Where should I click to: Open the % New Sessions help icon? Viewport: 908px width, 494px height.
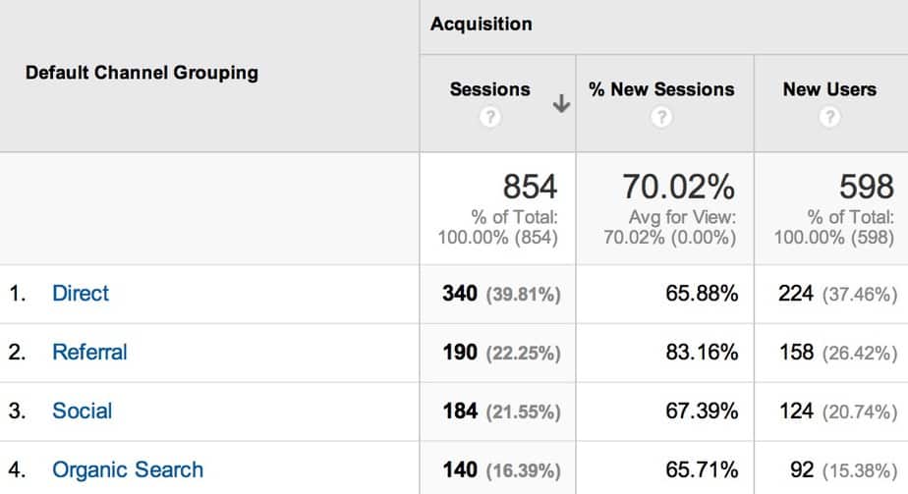(661, 118)
